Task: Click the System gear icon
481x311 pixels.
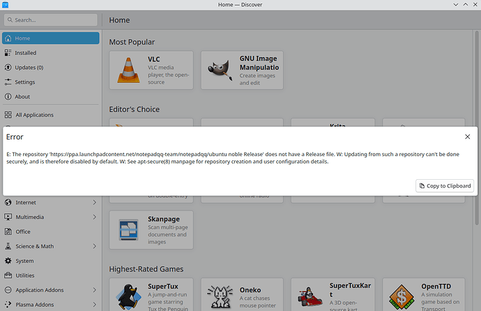Action: click(8, 261)
